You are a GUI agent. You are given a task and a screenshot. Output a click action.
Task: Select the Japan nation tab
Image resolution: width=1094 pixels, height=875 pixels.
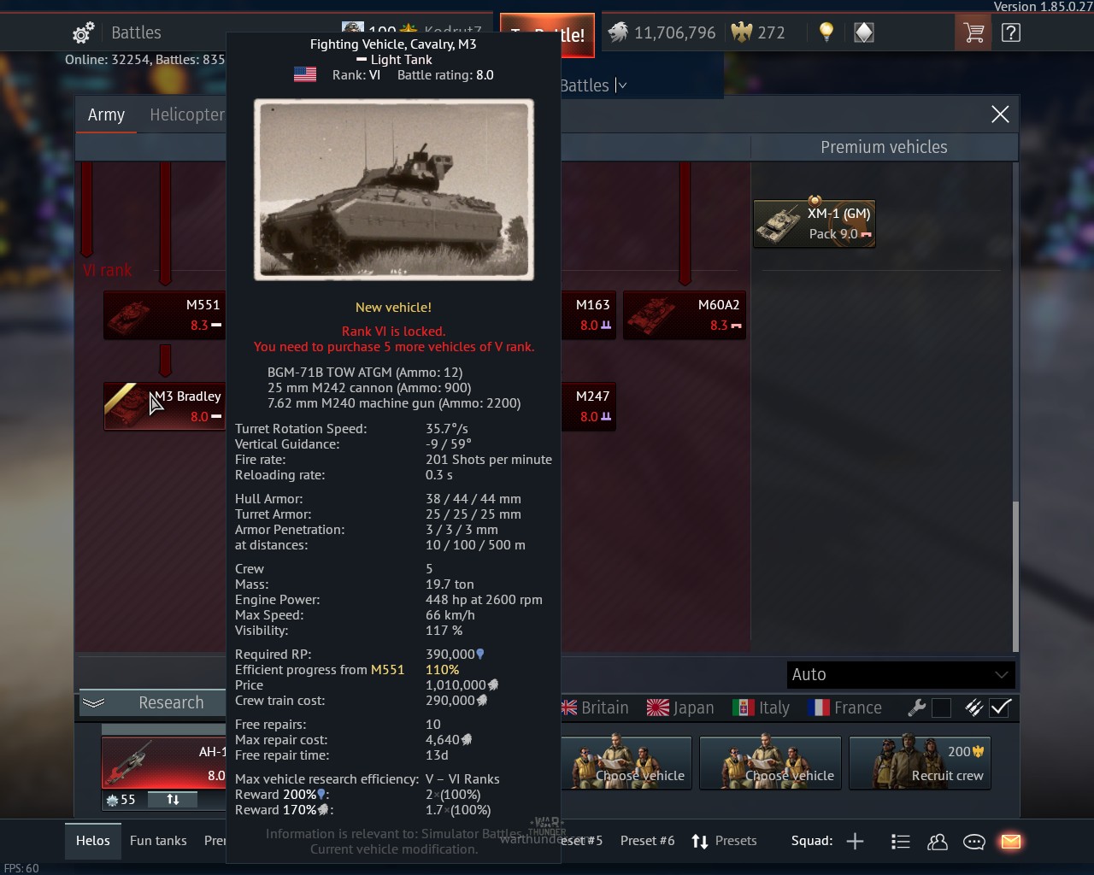tap(680, 708)
